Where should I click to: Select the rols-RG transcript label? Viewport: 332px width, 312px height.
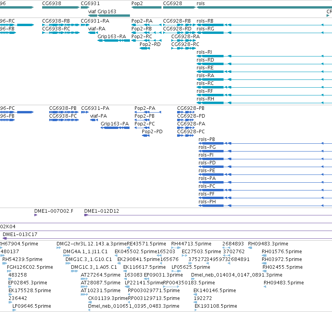click(205, 29)
